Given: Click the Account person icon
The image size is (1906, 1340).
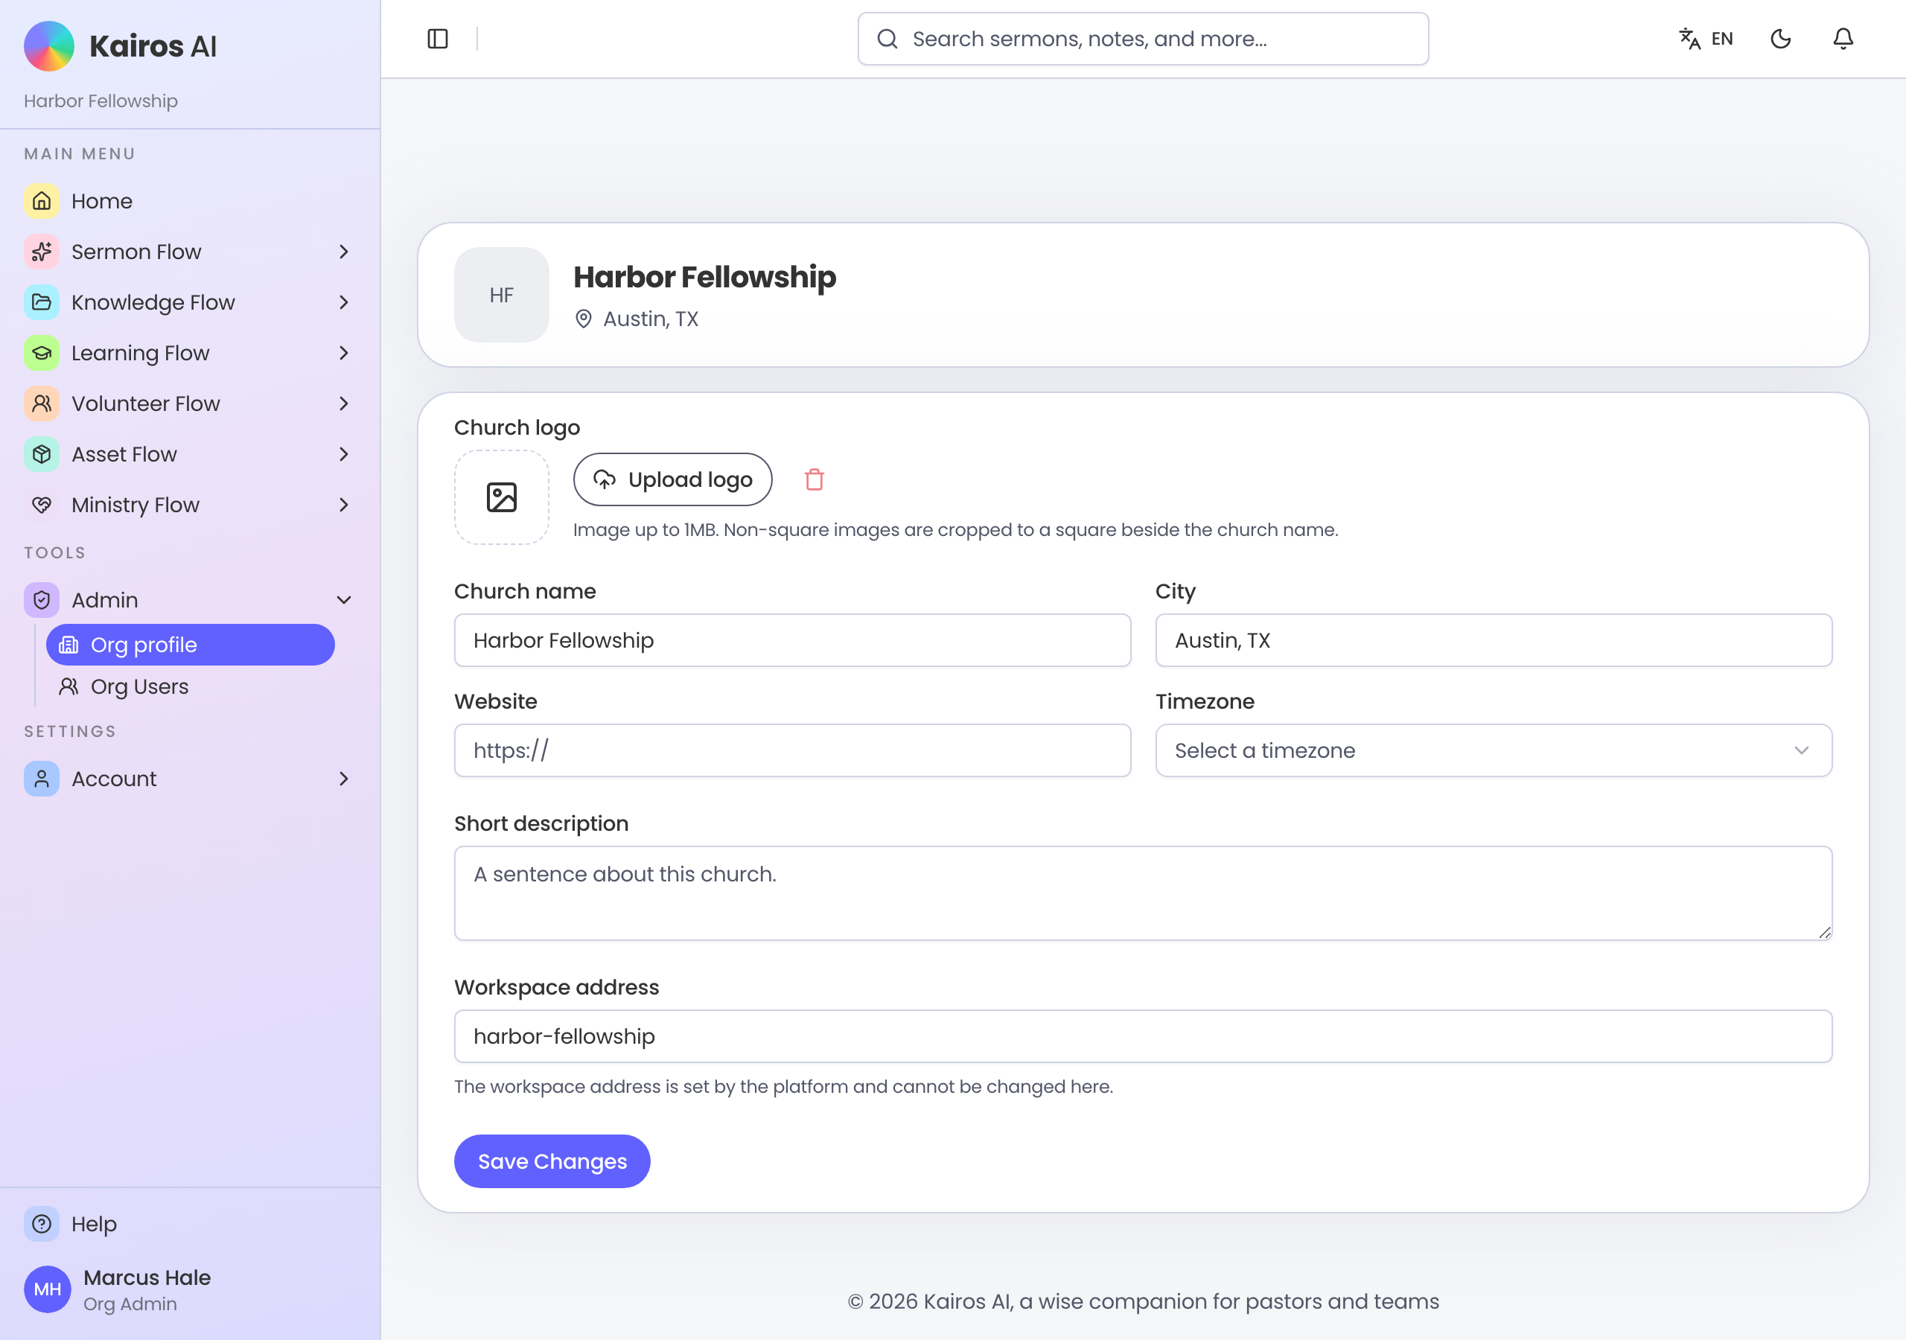Looking at the screenshot, I should 42,779.
